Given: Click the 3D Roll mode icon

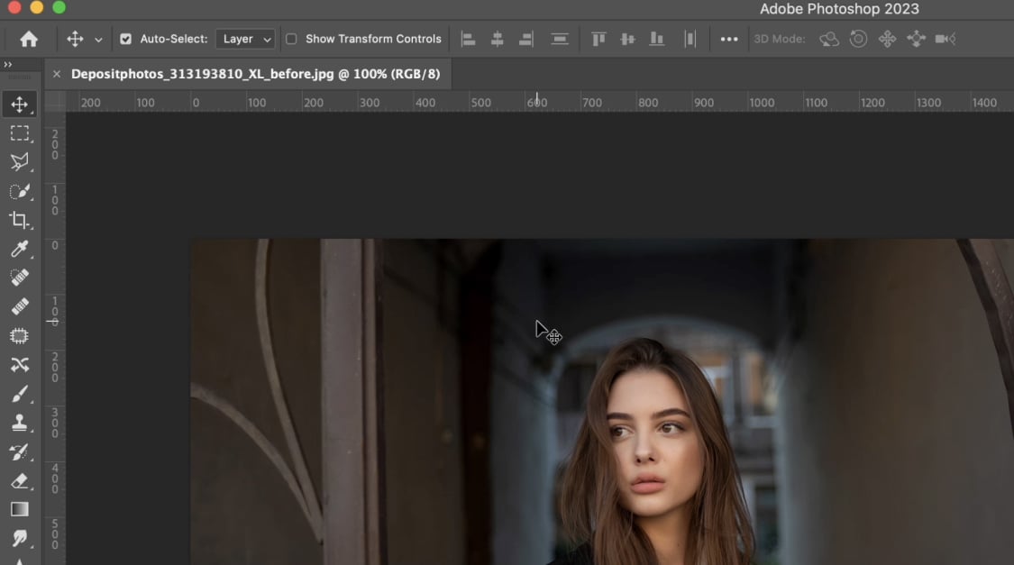Looking at the screenshot, I should pyautogui.click(x=858, y=39).
